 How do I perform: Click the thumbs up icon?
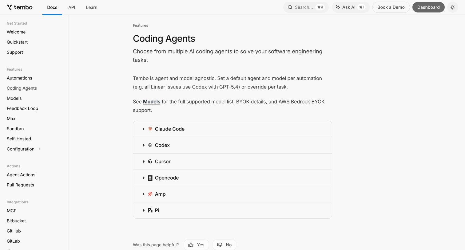pos(191,245)
